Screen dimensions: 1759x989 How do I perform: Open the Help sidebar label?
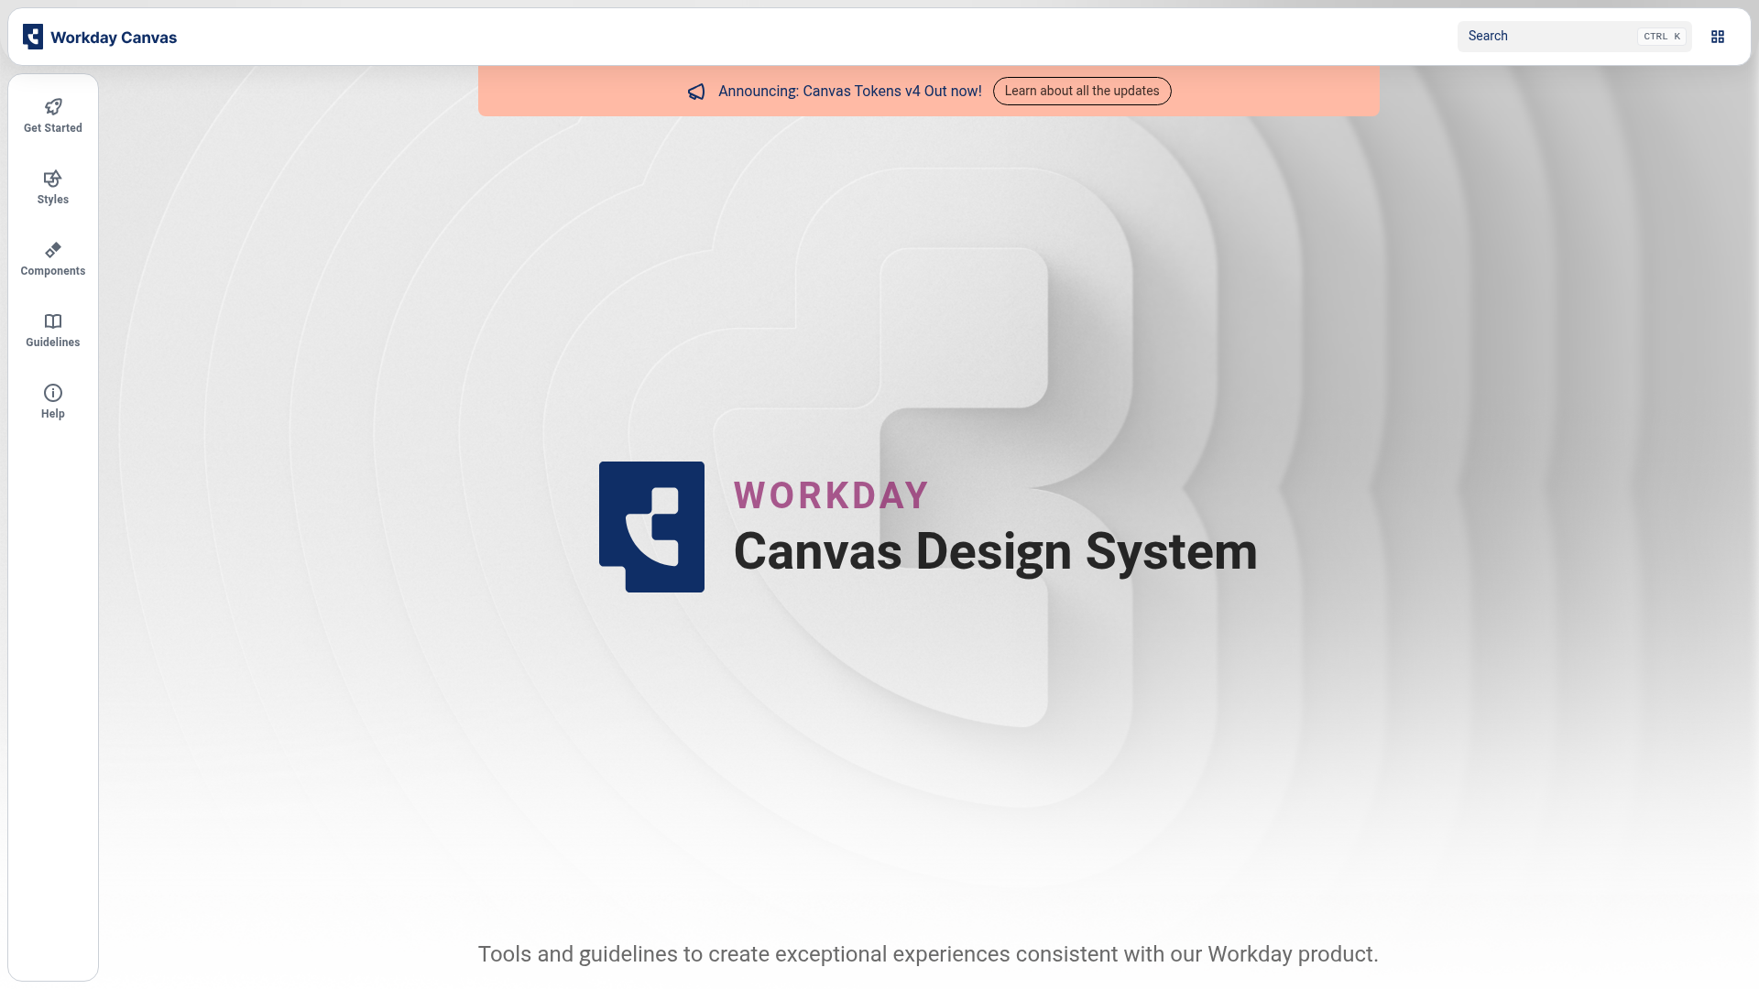[x=53, y=414]
